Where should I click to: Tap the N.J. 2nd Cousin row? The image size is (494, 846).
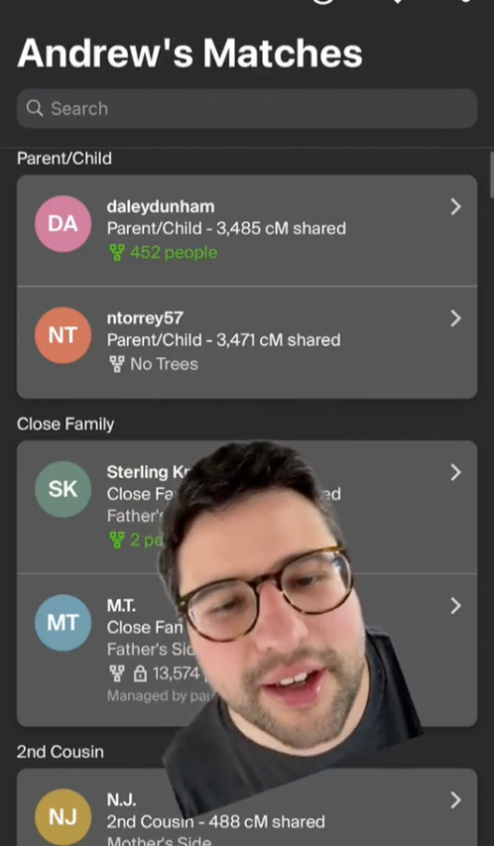pos(247,807)
